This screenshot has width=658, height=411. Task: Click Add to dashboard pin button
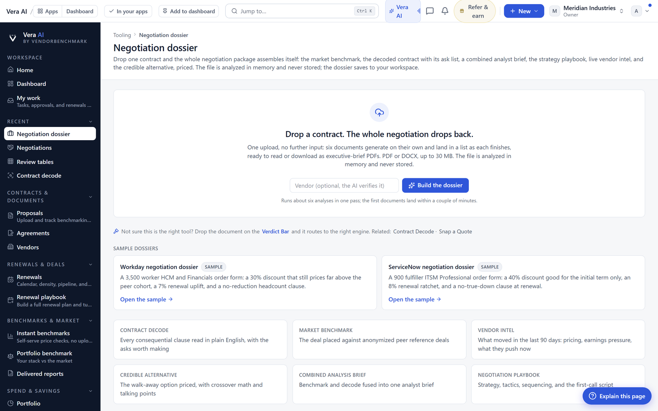(x=189, y=11)
